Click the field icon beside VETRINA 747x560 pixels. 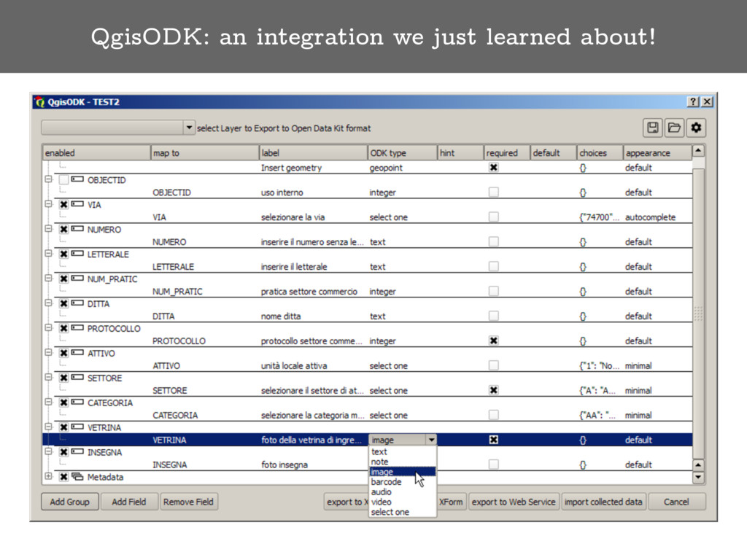77,427
